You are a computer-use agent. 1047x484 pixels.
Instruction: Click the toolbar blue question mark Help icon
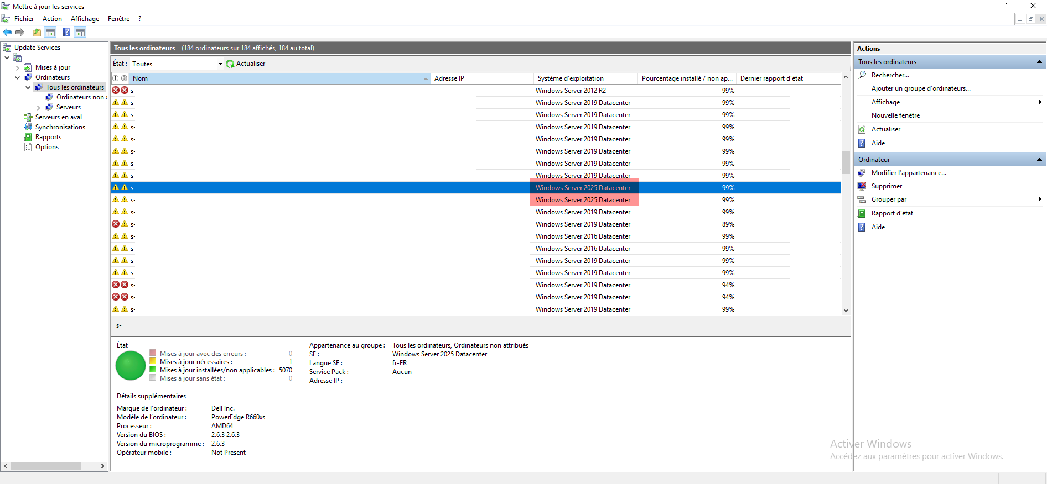tap(66, 32)
